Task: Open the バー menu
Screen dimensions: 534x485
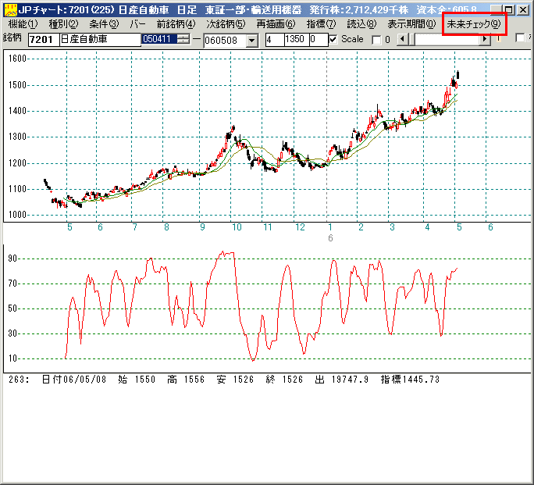Action: (137, 24)
